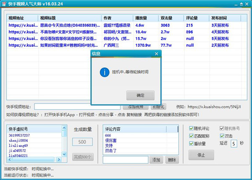Sort by 作者 column header
The width and height of the screenshot is (252, 180).
(x=117, y=18)
